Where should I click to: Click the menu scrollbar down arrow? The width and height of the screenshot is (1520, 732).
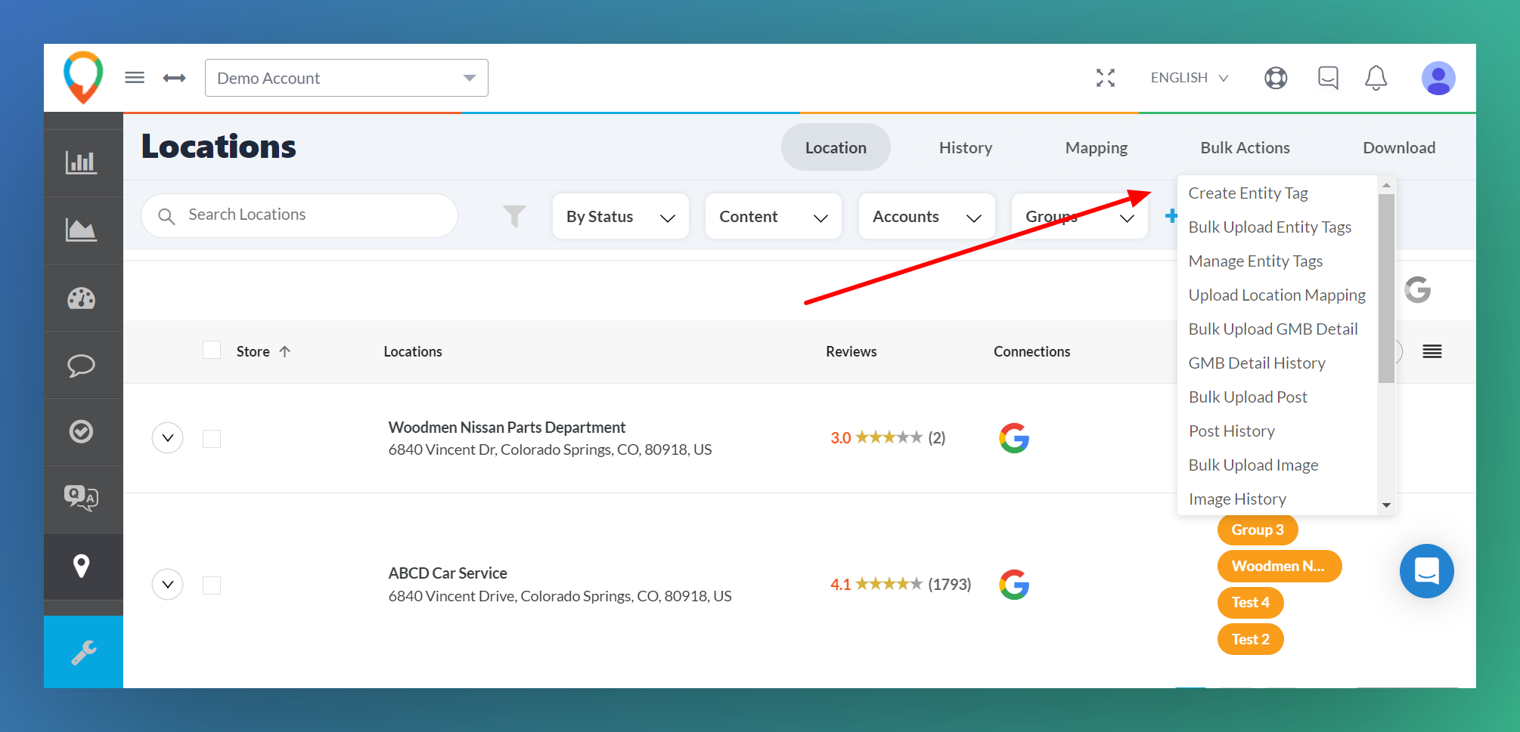point(1386,505)
